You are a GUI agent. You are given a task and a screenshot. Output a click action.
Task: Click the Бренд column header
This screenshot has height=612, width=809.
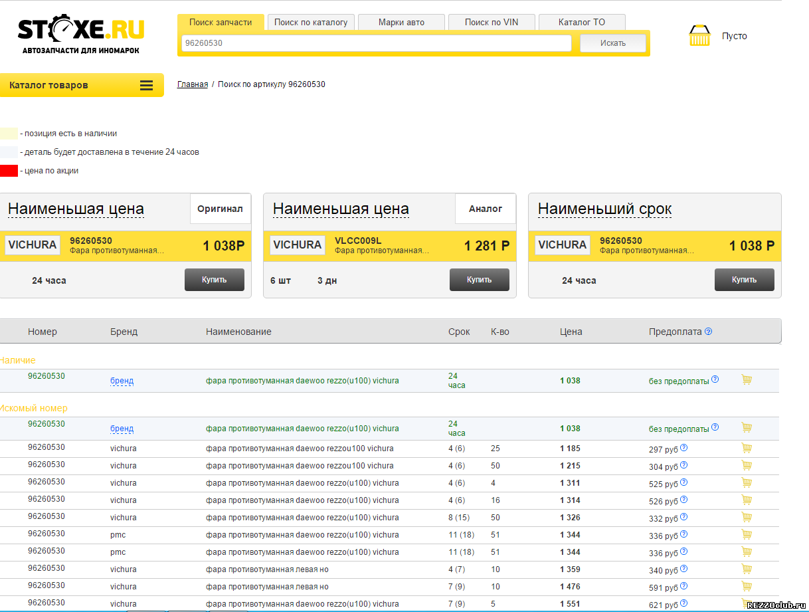pos(124,332)
